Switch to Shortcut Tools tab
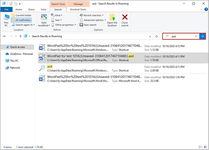Screen dimensions: 209x150 78,9
